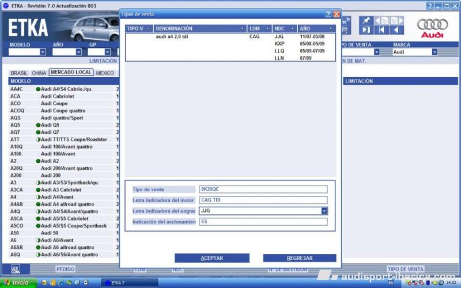Click the REGRESAR button

(x=300, y=258)
